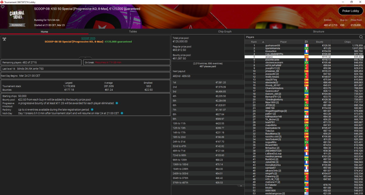The width and height of the screenshot is (365, 195).
Task: Click the RUNNING status badge
Action: tap(17, 25)
